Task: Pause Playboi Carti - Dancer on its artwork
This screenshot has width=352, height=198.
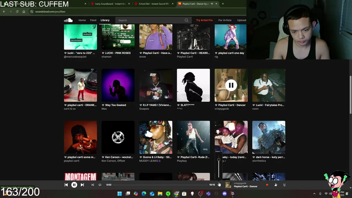Action: [231, 85]
